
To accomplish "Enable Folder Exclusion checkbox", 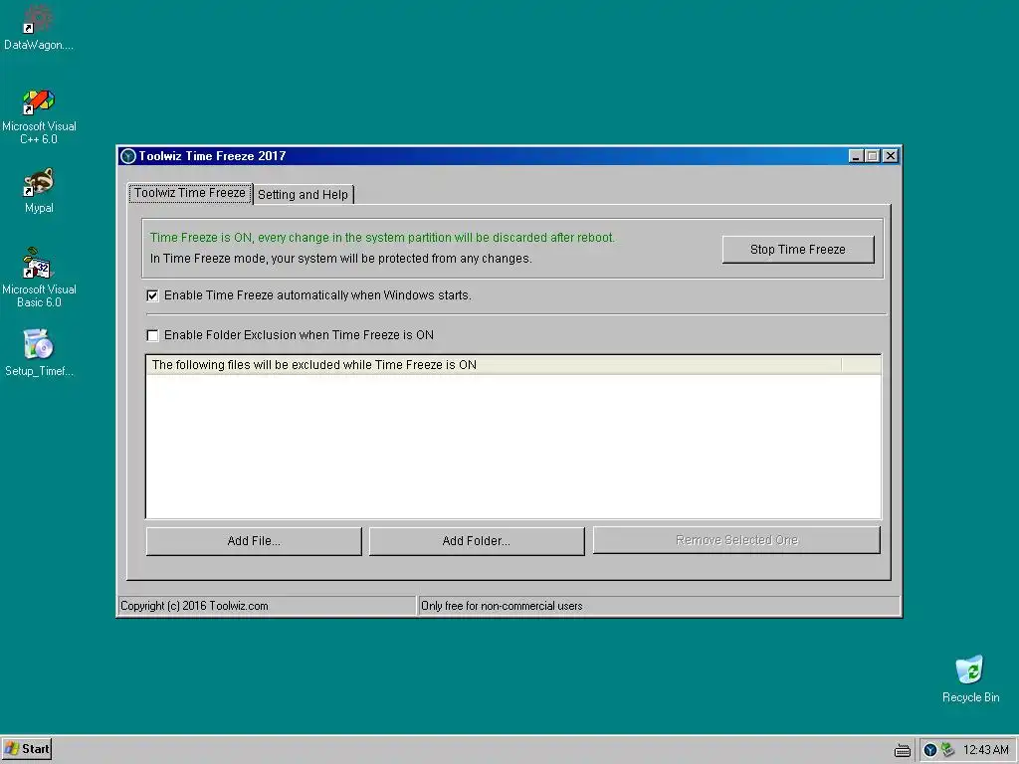I will (x=152, y=335).
